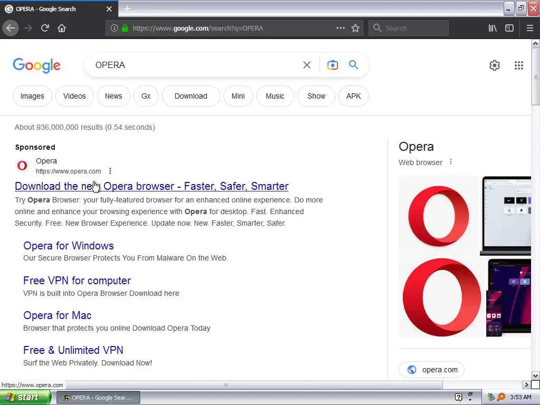The image size is (540, 405).
Task: Click the taskbar clock showing 3:53 AM
Action: pos(520,397)
